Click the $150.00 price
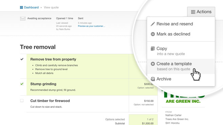This screenshot has width=223, height=125. click(x=149, y=101)
